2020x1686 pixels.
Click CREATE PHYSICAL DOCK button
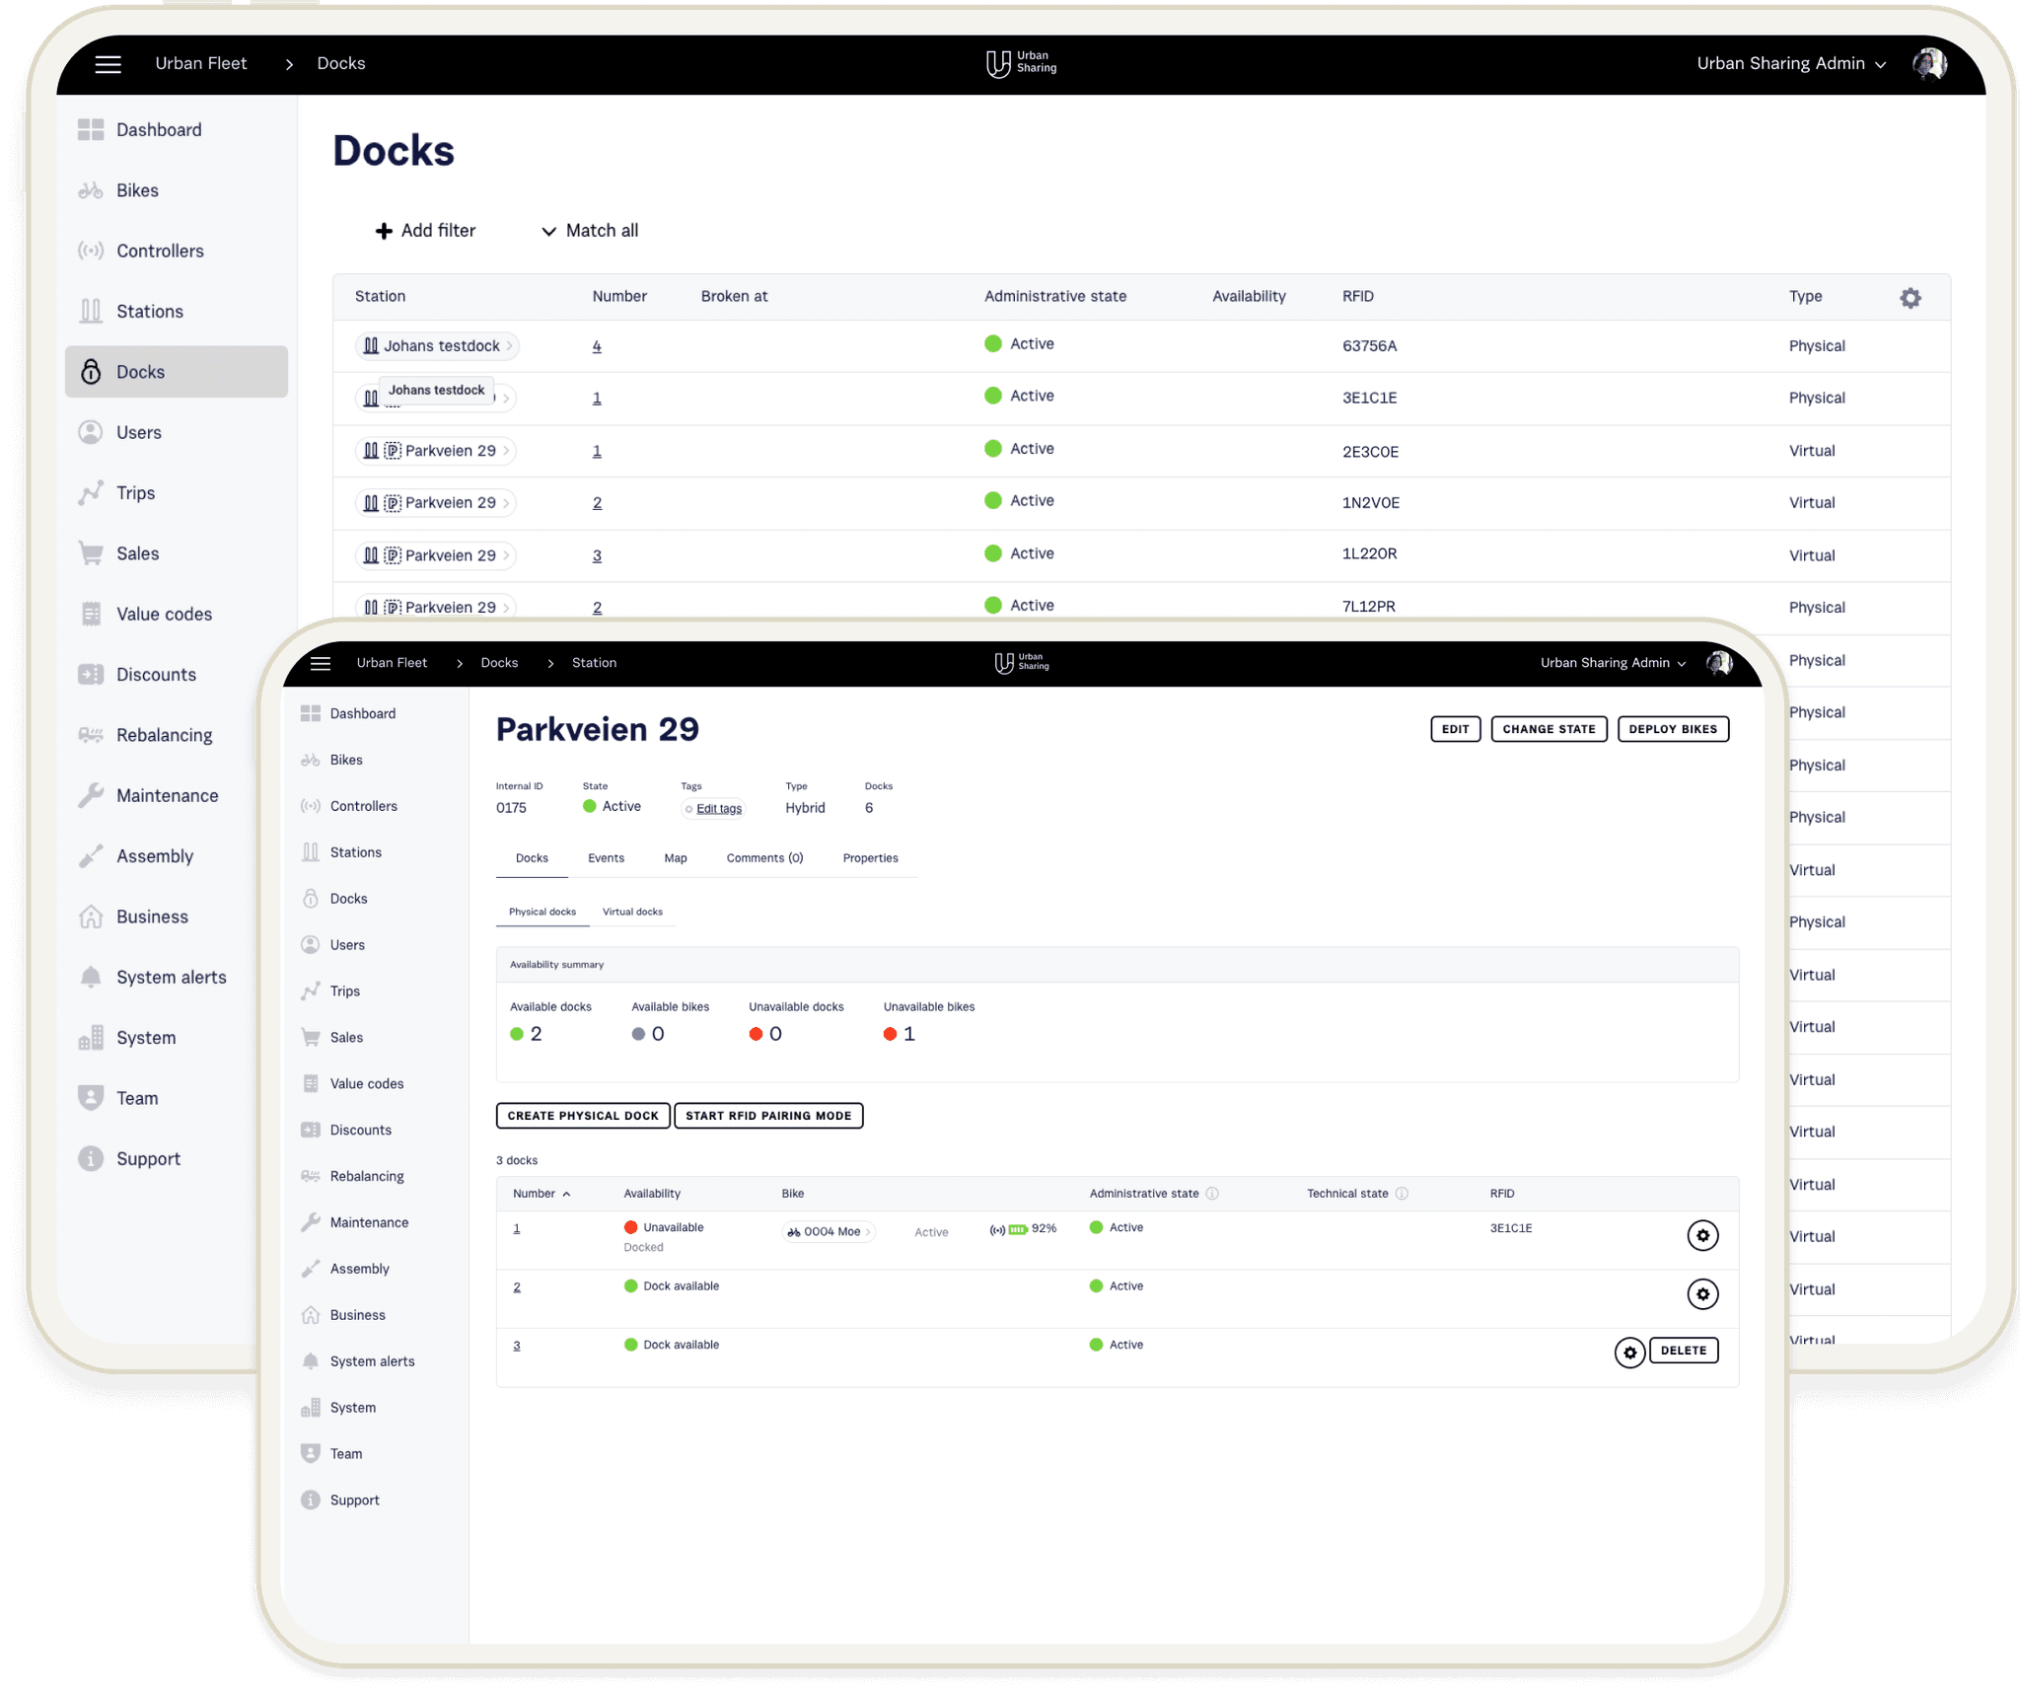(583, 1116)
